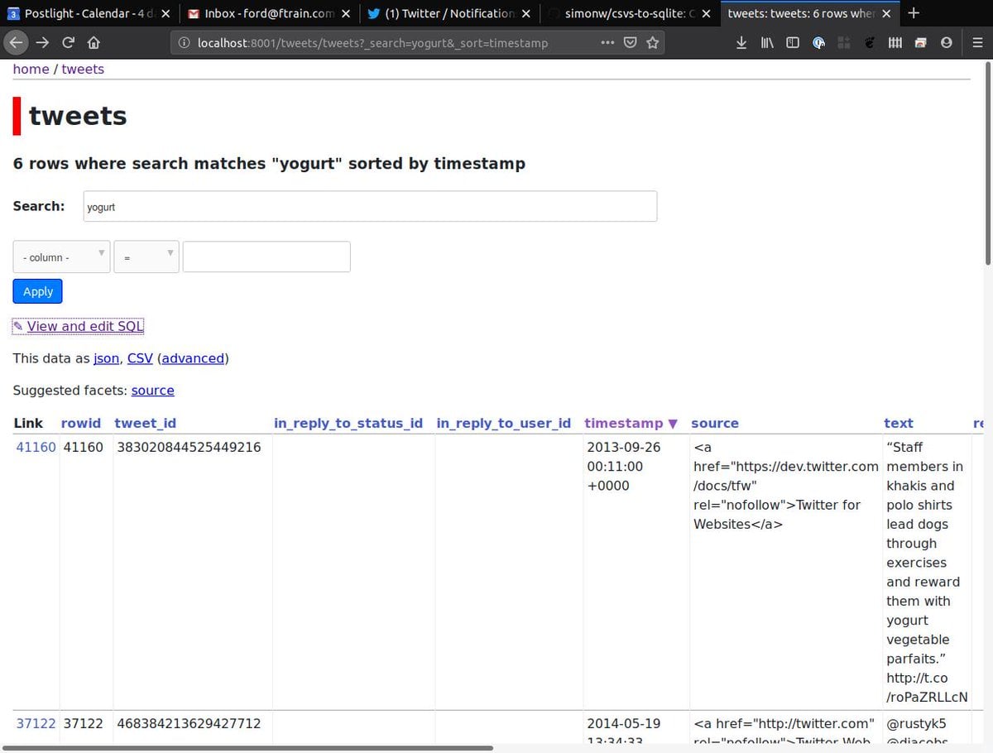Download the data as CSV link
Image resolution: width=993 pixels, height=753 pixels.
(x=140, y=358)
